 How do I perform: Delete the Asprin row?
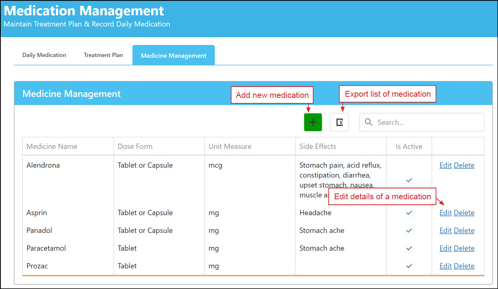464,213
